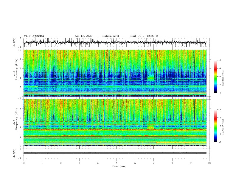The width and height of the screenshot is (236, 183).
Task: Click time axis tick label "0"
Action: 24,163
